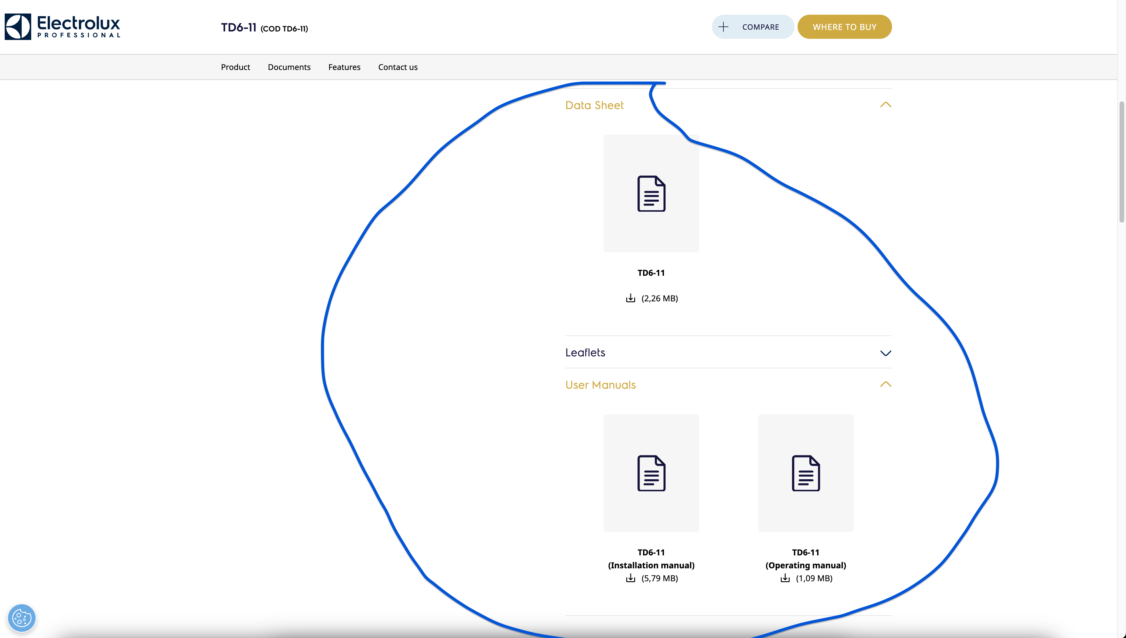Click the User Manuals heading
This screenshot has width=1126, height=638.
click(x=600, y=385)
